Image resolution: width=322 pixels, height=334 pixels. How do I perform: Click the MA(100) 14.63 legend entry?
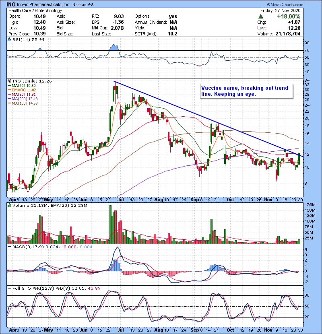coord(23,103)
